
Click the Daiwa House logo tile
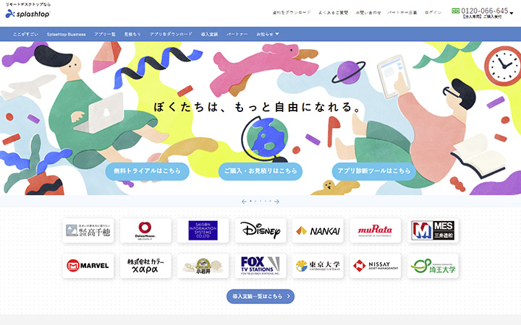(145, 230)
